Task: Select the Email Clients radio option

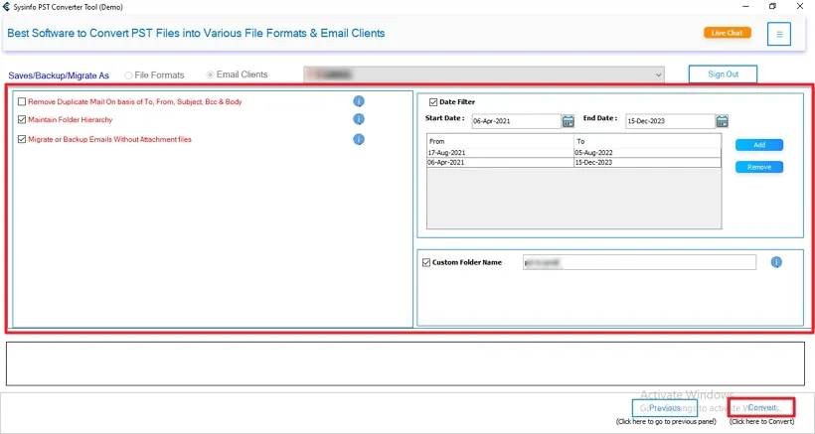Action: pos(210,74)
